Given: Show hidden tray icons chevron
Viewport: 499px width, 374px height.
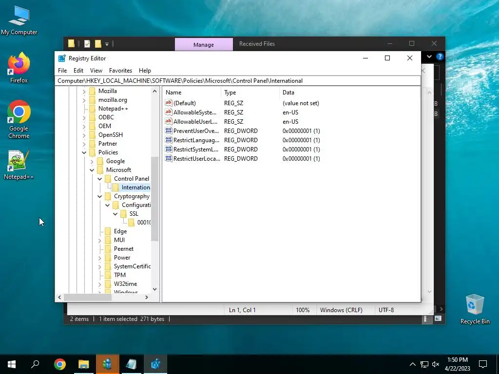Looking at the screenshot, I should point(412,364).
